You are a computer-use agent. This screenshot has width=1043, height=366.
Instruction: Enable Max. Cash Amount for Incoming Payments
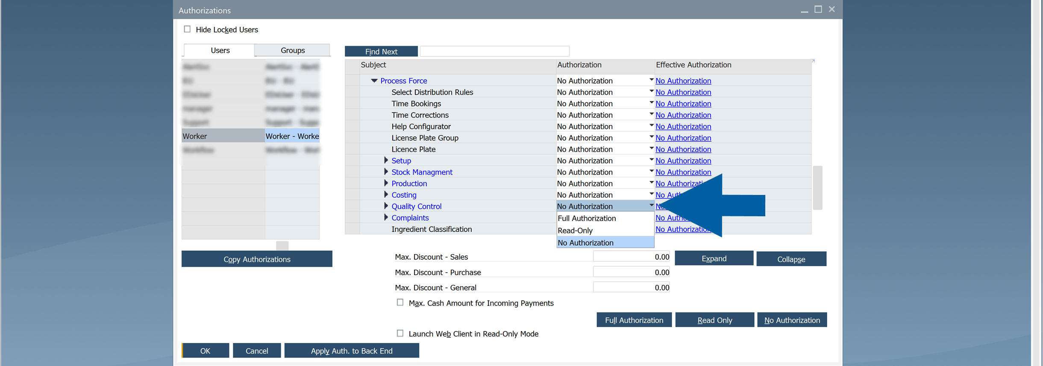click(x=400, y=302)
